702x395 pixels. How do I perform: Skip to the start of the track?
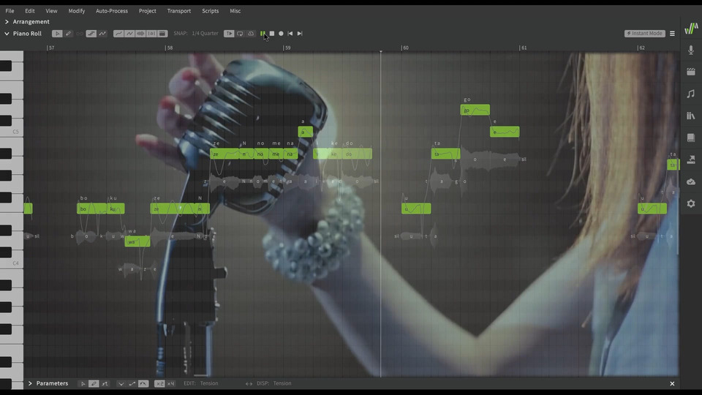pos(290,34)
